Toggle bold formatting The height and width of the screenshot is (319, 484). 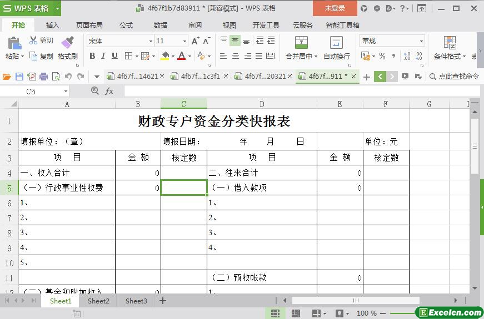[92, 56]
